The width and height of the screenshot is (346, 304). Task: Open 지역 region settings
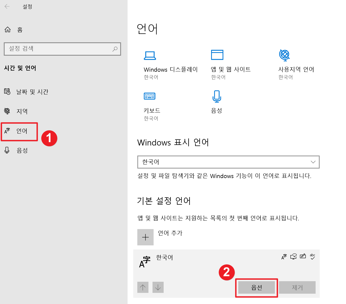click(16, 111)
